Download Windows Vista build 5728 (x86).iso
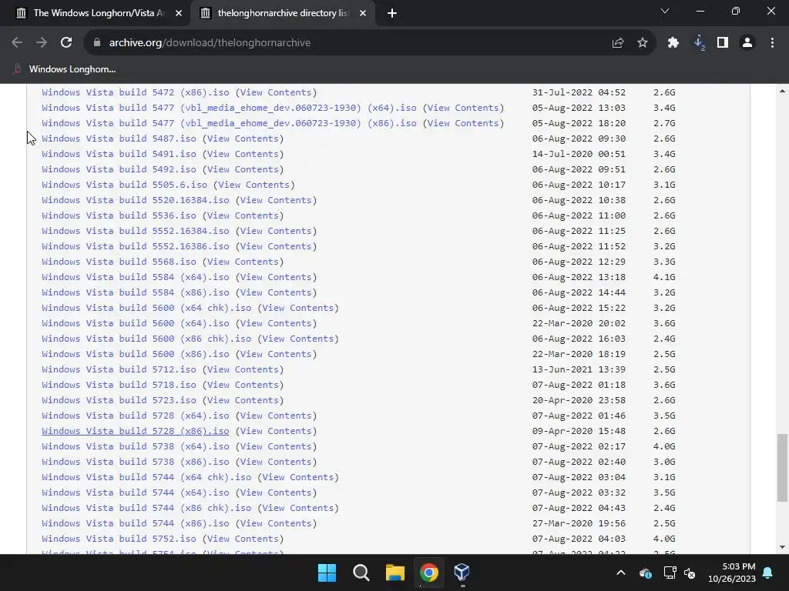 [x=136, y=431]
